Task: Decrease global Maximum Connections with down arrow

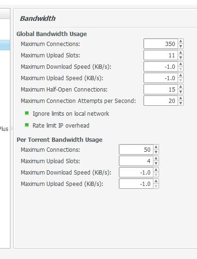Action: 181,46
